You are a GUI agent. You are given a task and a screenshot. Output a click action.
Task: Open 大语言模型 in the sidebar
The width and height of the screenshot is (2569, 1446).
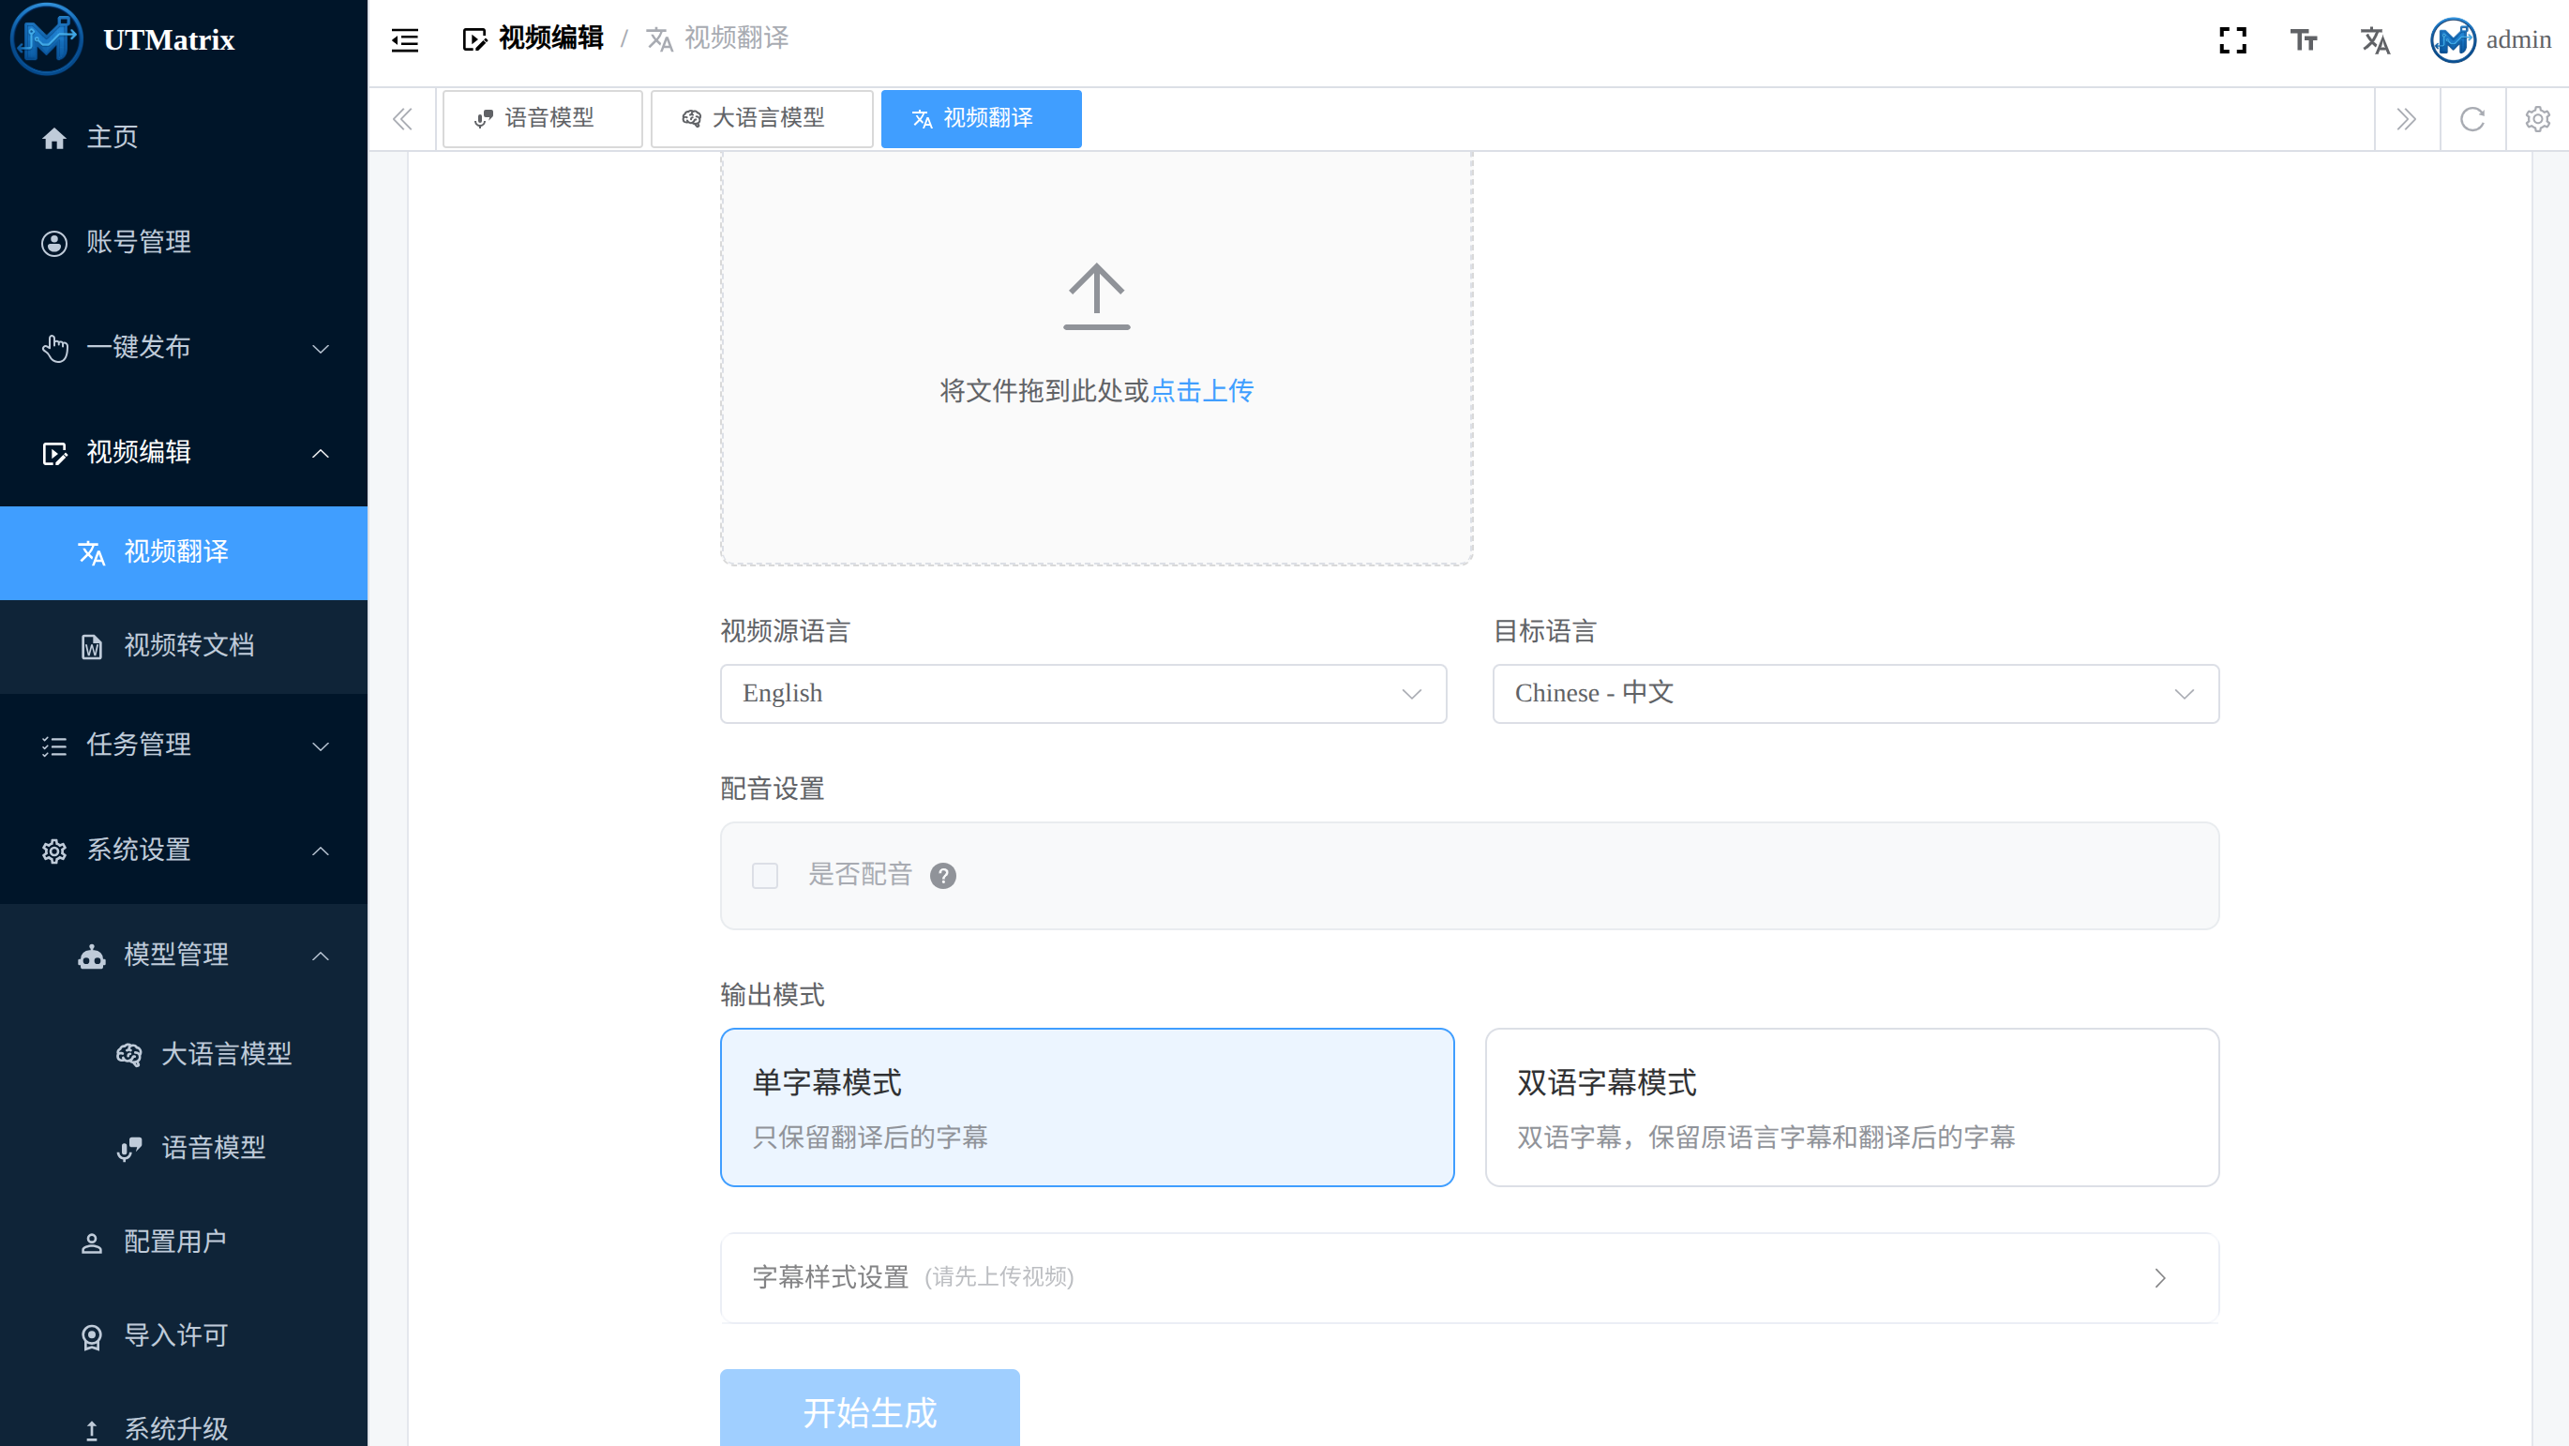tap(184, 1054)
